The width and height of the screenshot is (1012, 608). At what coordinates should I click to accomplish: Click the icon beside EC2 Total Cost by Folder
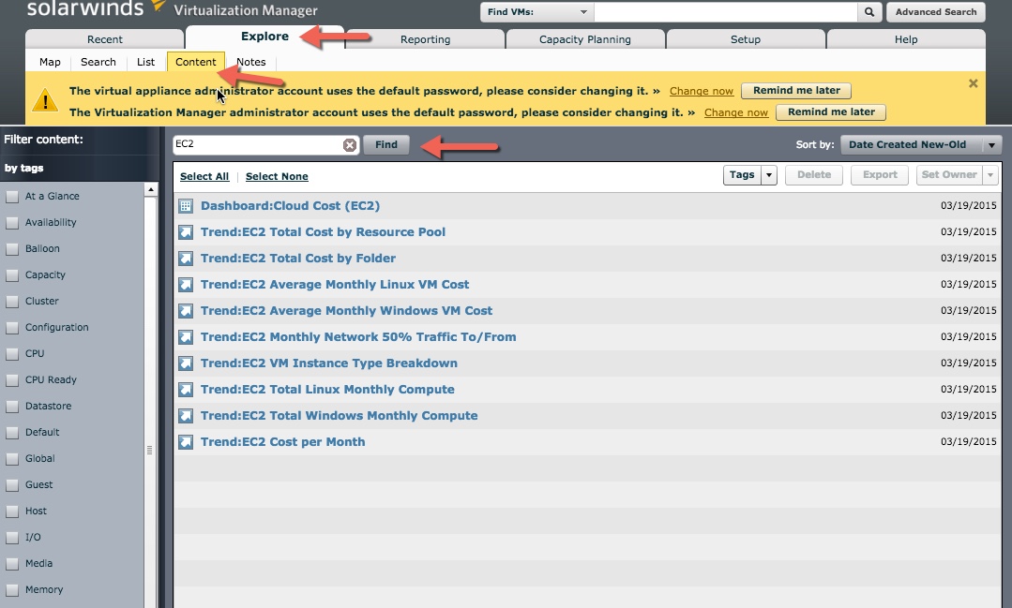click(x=186, y=259)
